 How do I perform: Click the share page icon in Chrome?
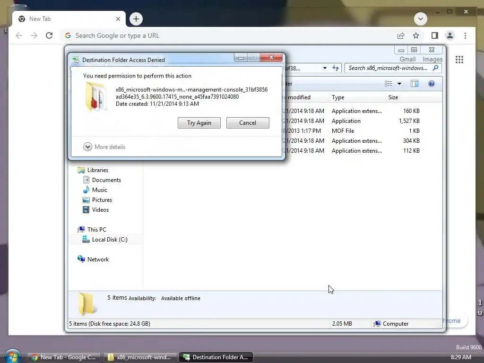401,35
